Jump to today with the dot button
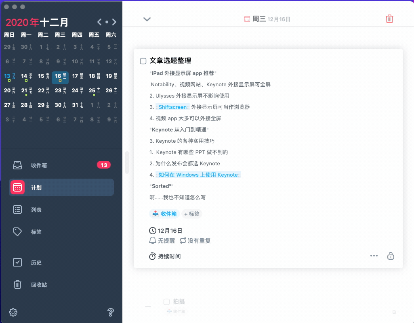The width and height of the screenshot is (414, 323). 107,22
